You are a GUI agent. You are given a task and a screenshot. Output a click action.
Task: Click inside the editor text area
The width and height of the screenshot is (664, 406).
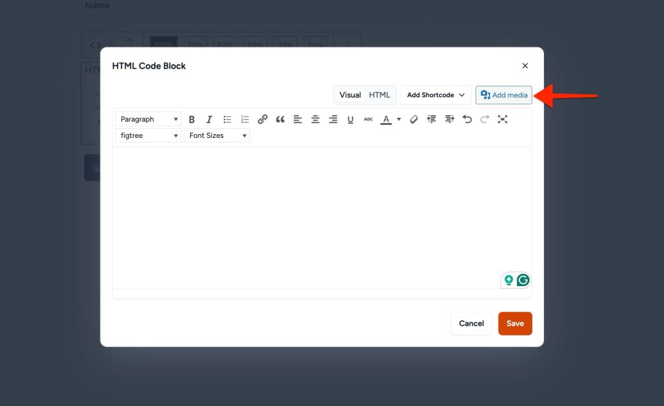pos(322,214)
